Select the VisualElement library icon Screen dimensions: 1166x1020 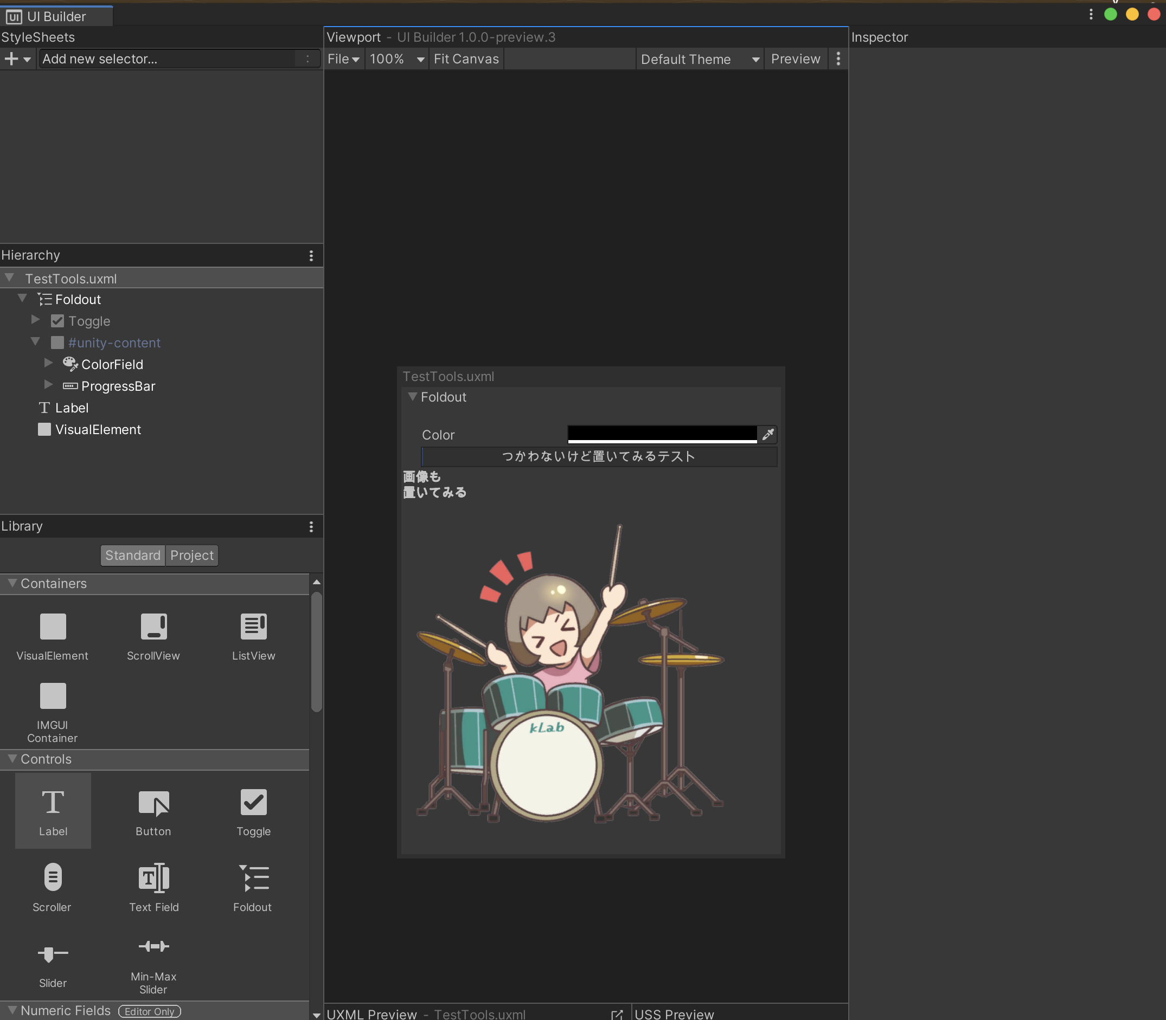coord(53,627)
